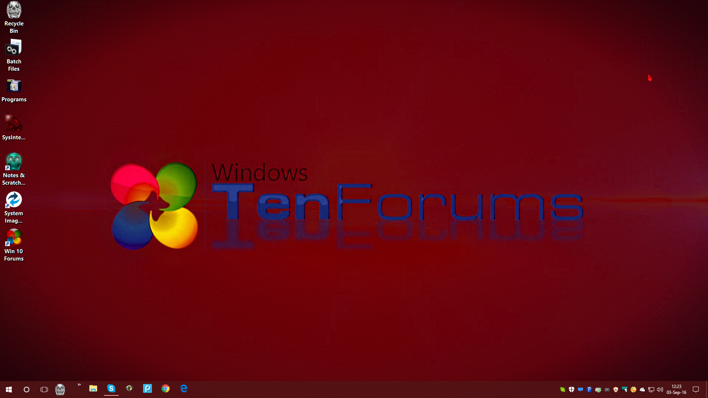Image resolution: width=708 pixels, height=398 pixels.
Task: Launch Skype from the taskbar
Action: (x=111, y=389)
